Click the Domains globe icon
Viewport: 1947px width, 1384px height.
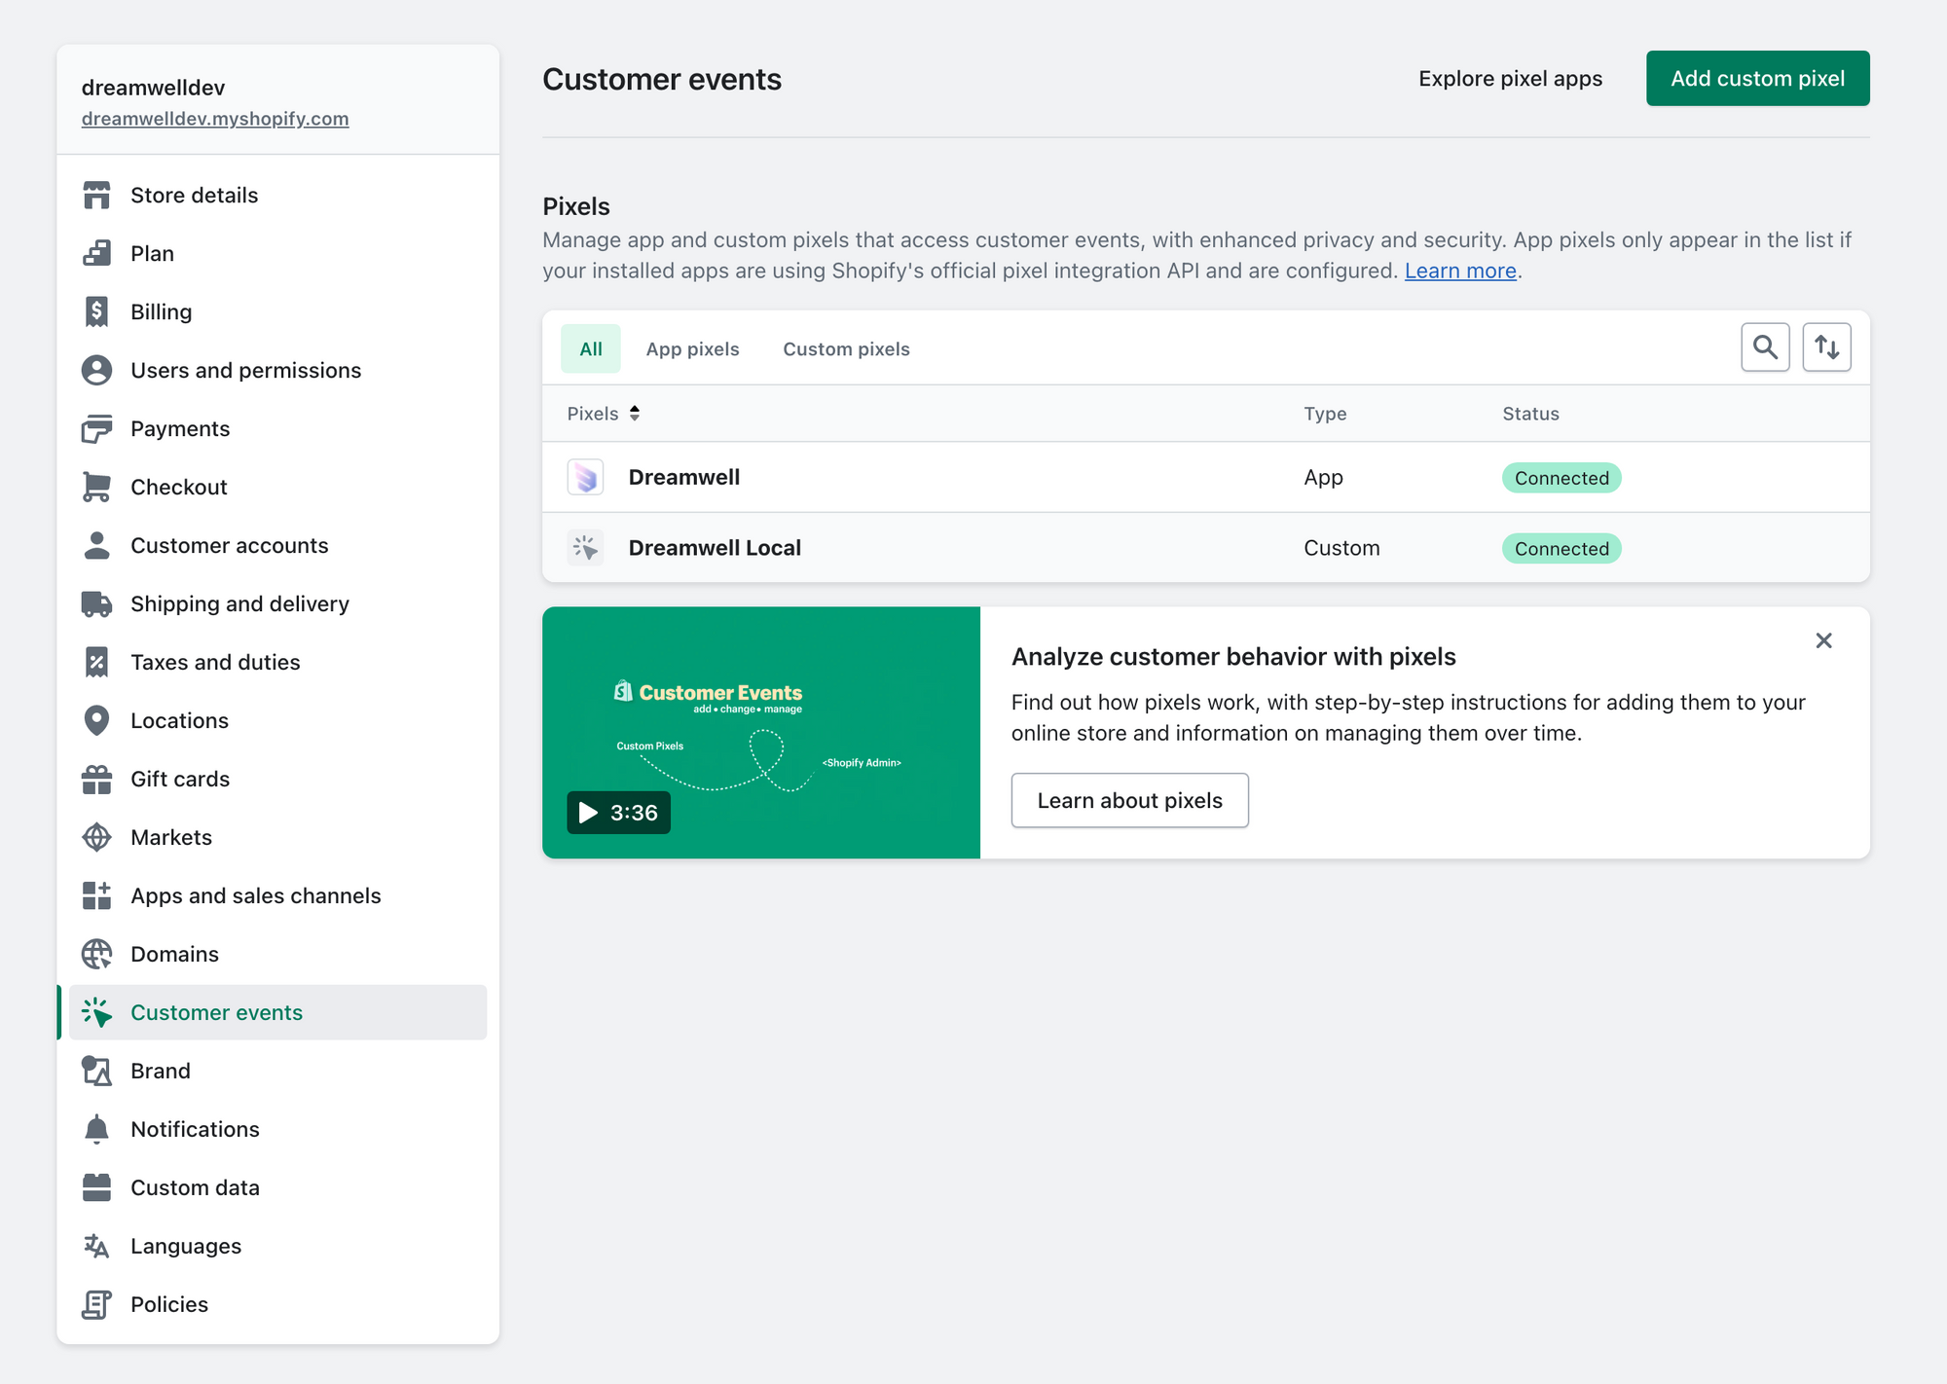pos(96,954)
